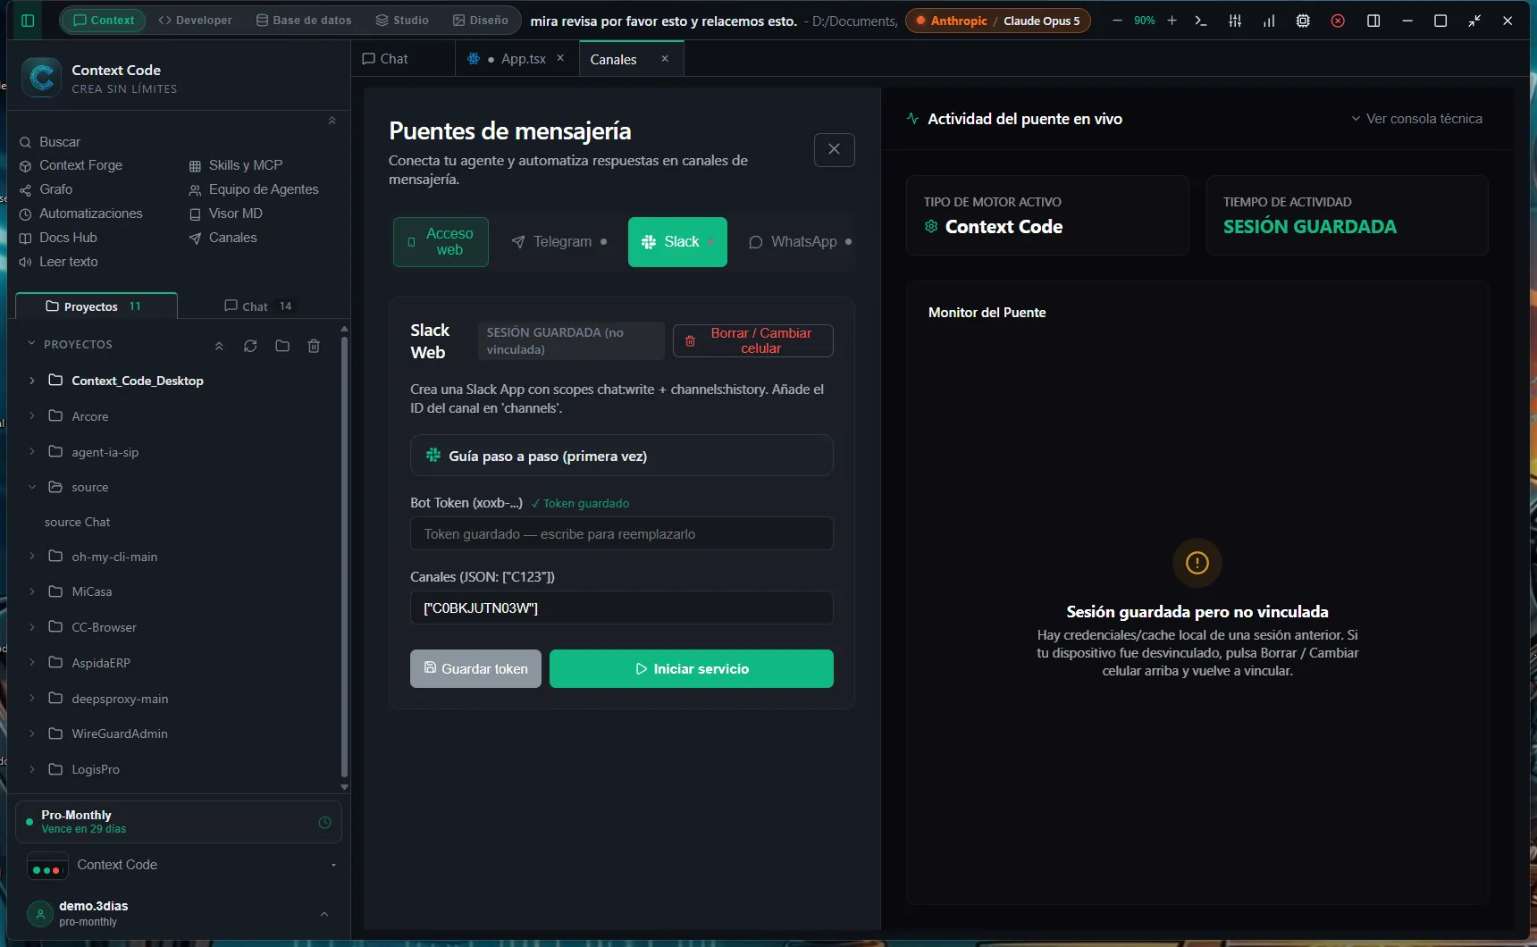
Task: Expand the Context_Code_Desktop project
Action: point(32,381)
